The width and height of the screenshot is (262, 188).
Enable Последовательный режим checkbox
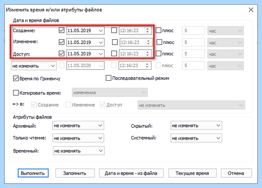pyautogui.click(x=108, y=78)
